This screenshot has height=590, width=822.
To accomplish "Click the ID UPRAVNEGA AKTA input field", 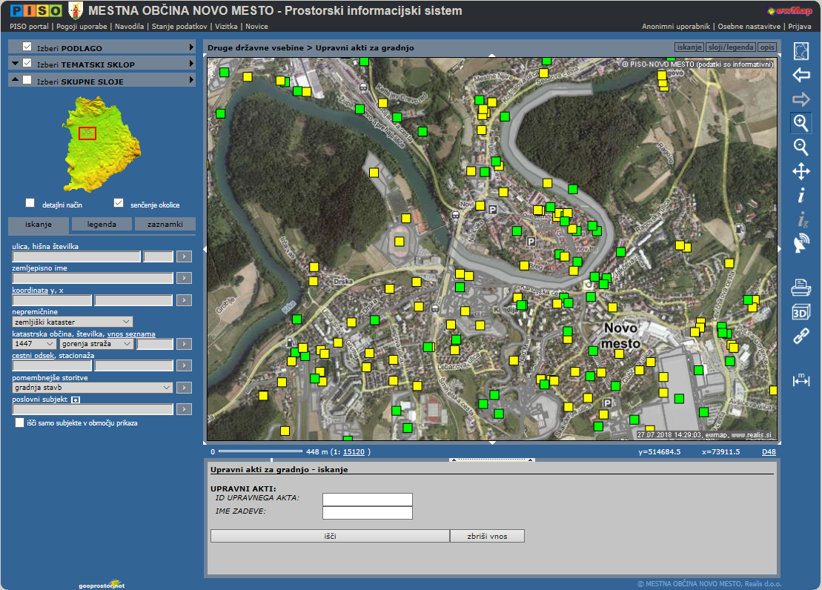I will [x=367, y=500].
